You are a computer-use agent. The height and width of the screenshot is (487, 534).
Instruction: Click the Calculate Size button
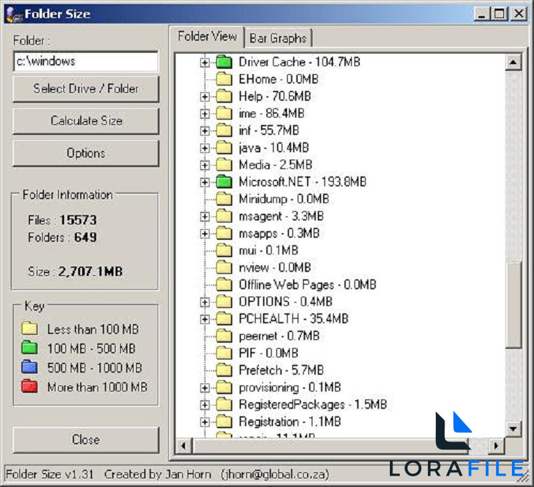86,121
